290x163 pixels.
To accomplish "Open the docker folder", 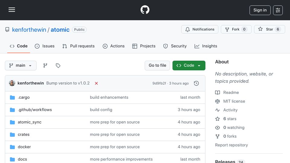I will click(x=24, y=147).
